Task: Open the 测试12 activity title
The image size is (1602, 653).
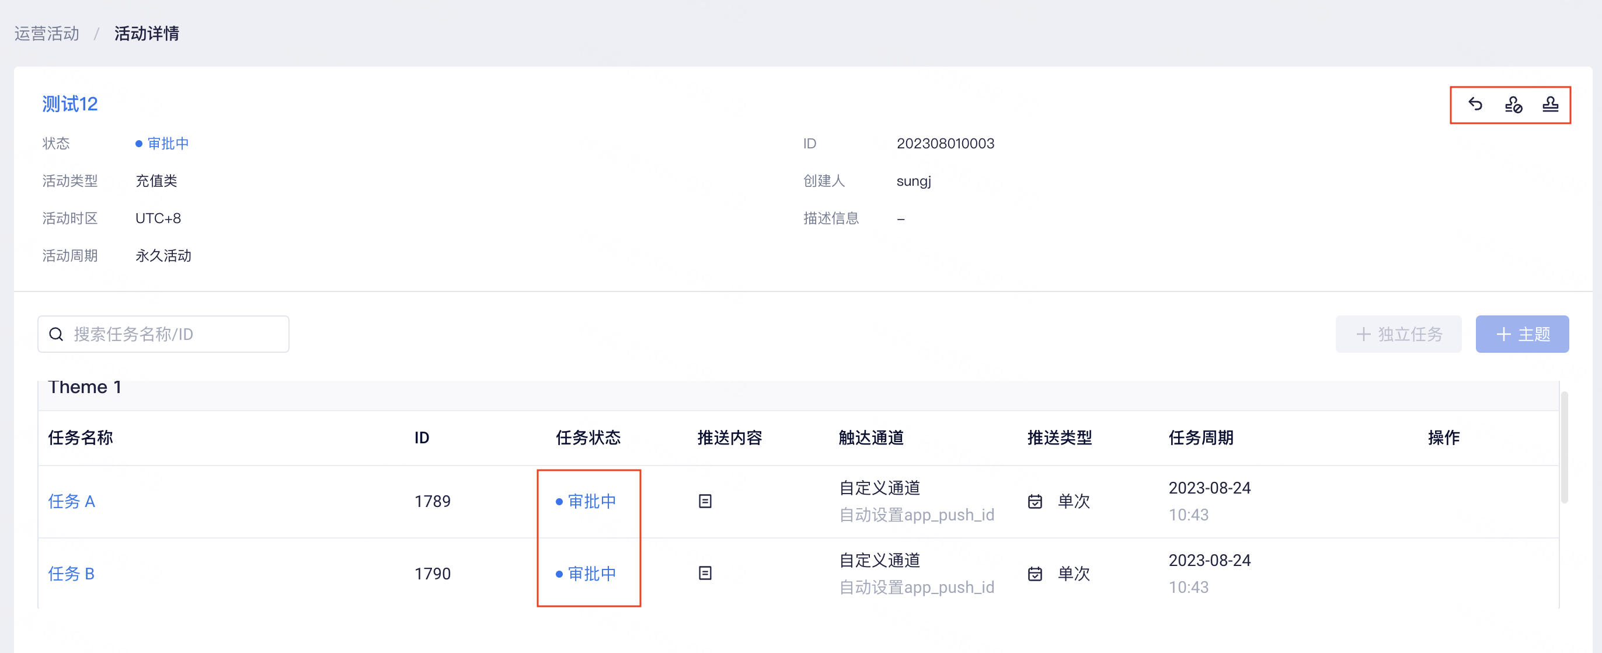Action: pos(69,104)
